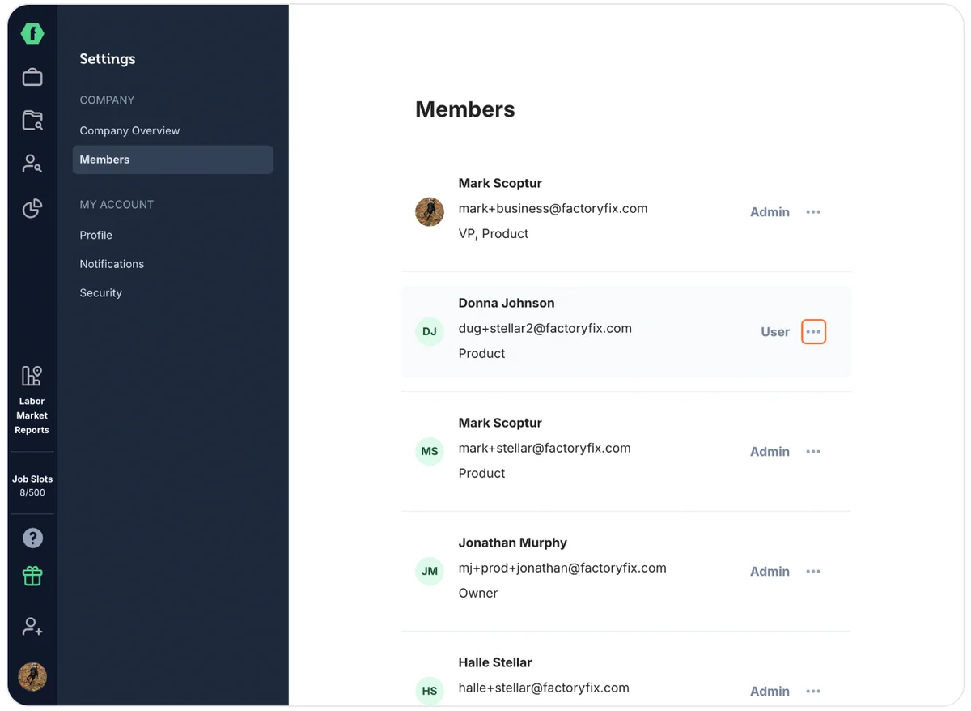Select Members in settings menu
The width and height of the screenshot is (971, 711).
173,160
